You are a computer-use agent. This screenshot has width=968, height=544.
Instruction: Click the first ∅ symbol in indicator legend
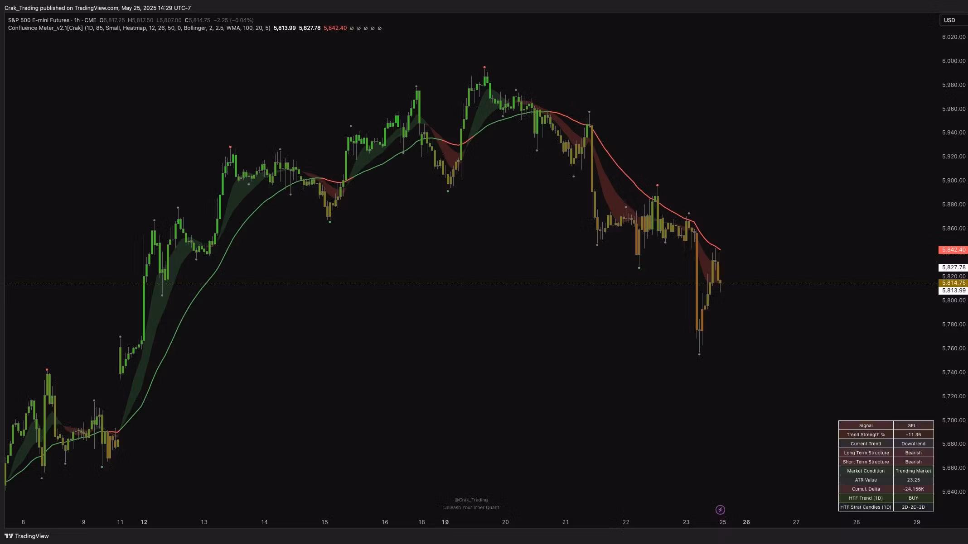click(352, 28)
